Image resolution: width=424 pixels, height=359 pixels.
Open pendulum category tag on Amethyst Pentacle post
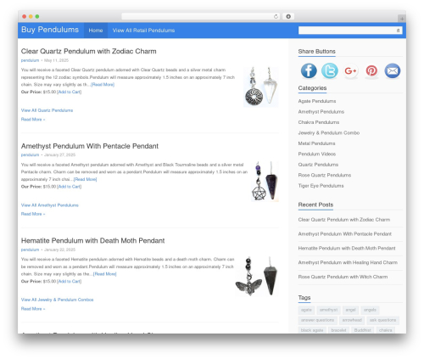tap(30, 154)
